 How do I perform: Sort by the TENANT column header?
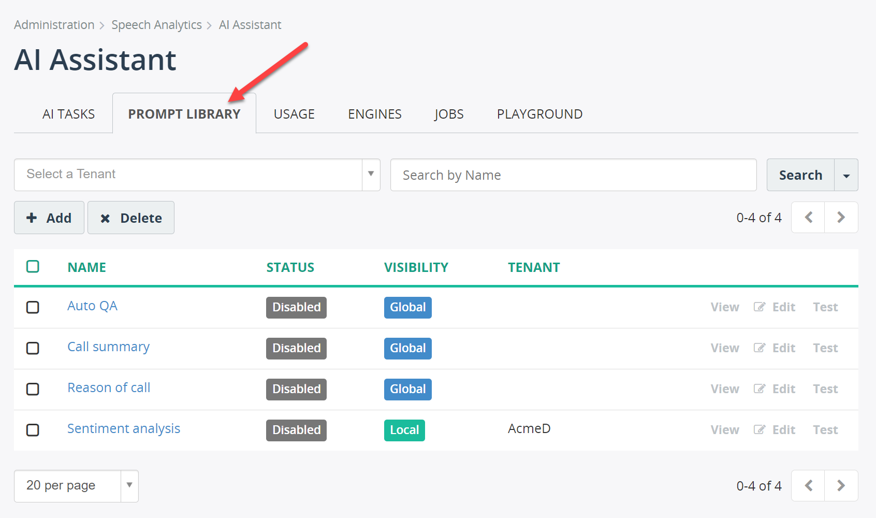pyautogui.click(x=534, y=267)
